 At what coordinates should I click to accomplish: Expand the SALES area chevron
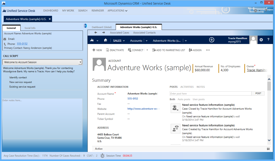124,41
